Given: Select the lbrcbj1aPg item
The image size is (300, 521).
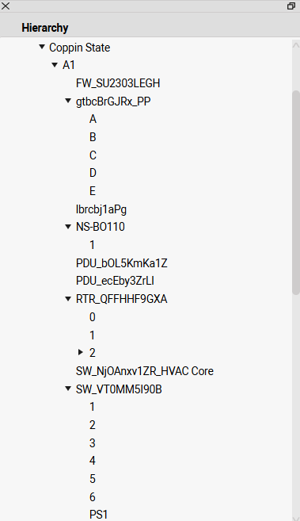Looking at the screenshot, I should pyautogui.click(x=101, y=209).
